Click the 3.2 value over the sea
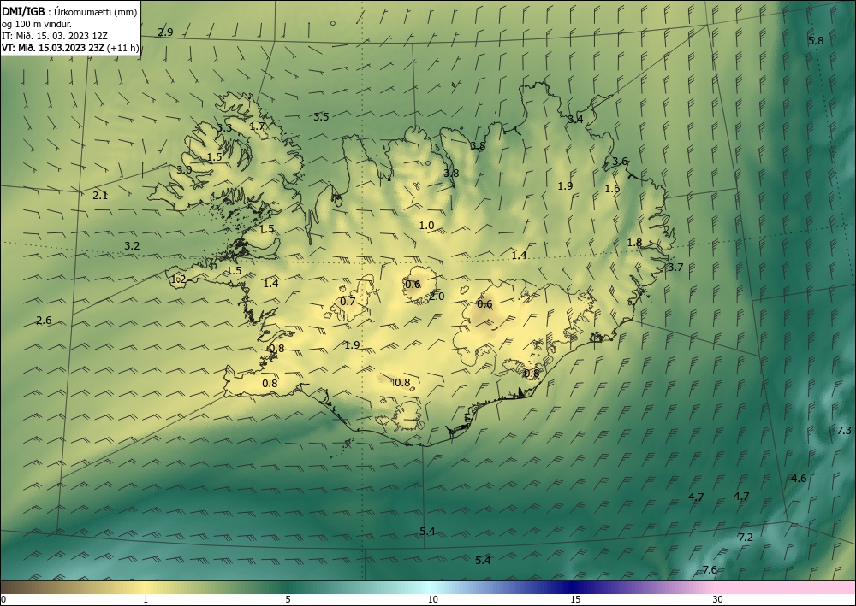Screen dimensions: 856x606 coord(132,246)
